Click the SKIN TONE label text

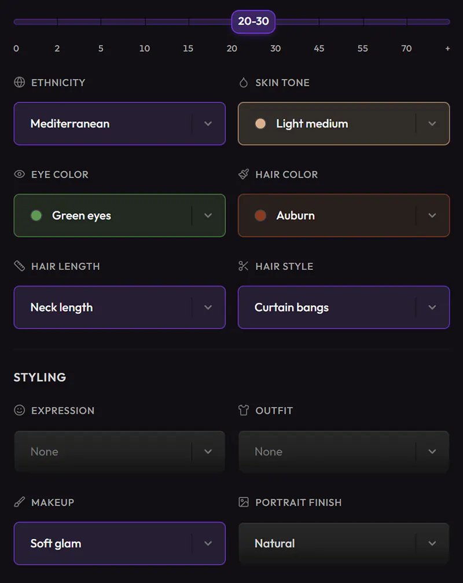(282, 83)
